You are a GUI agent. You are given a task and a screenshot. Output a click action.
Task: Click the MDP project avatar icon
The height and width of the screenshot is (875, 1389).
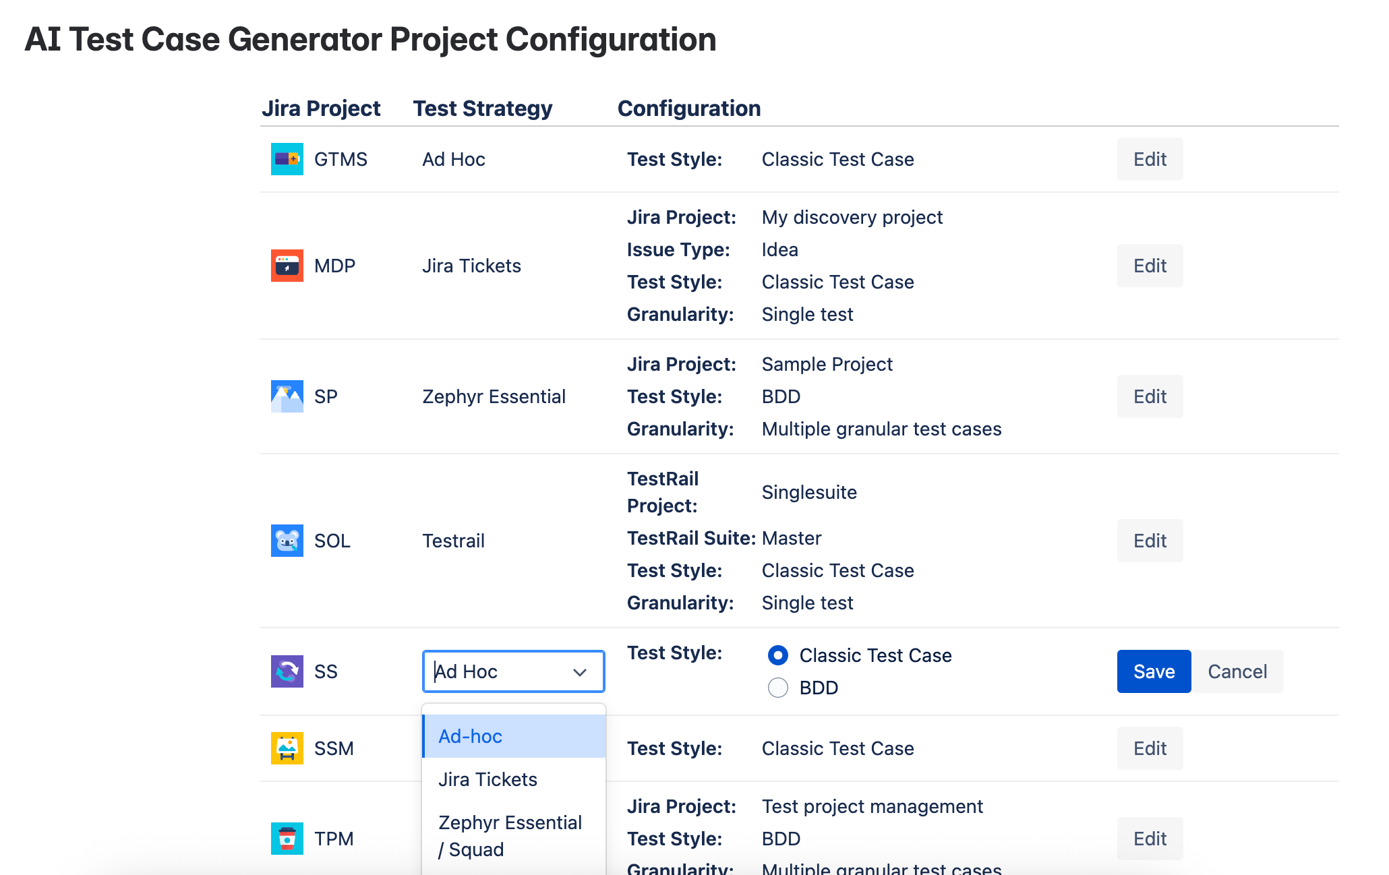(x=287, y=266)
